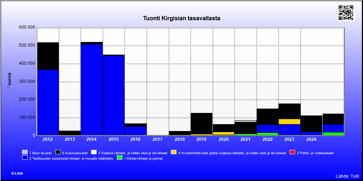Click the green '1 Elintarvikkeet ja juomat' swatch
363x181 pixels.
pyautogui.click(x=120, y=158)
